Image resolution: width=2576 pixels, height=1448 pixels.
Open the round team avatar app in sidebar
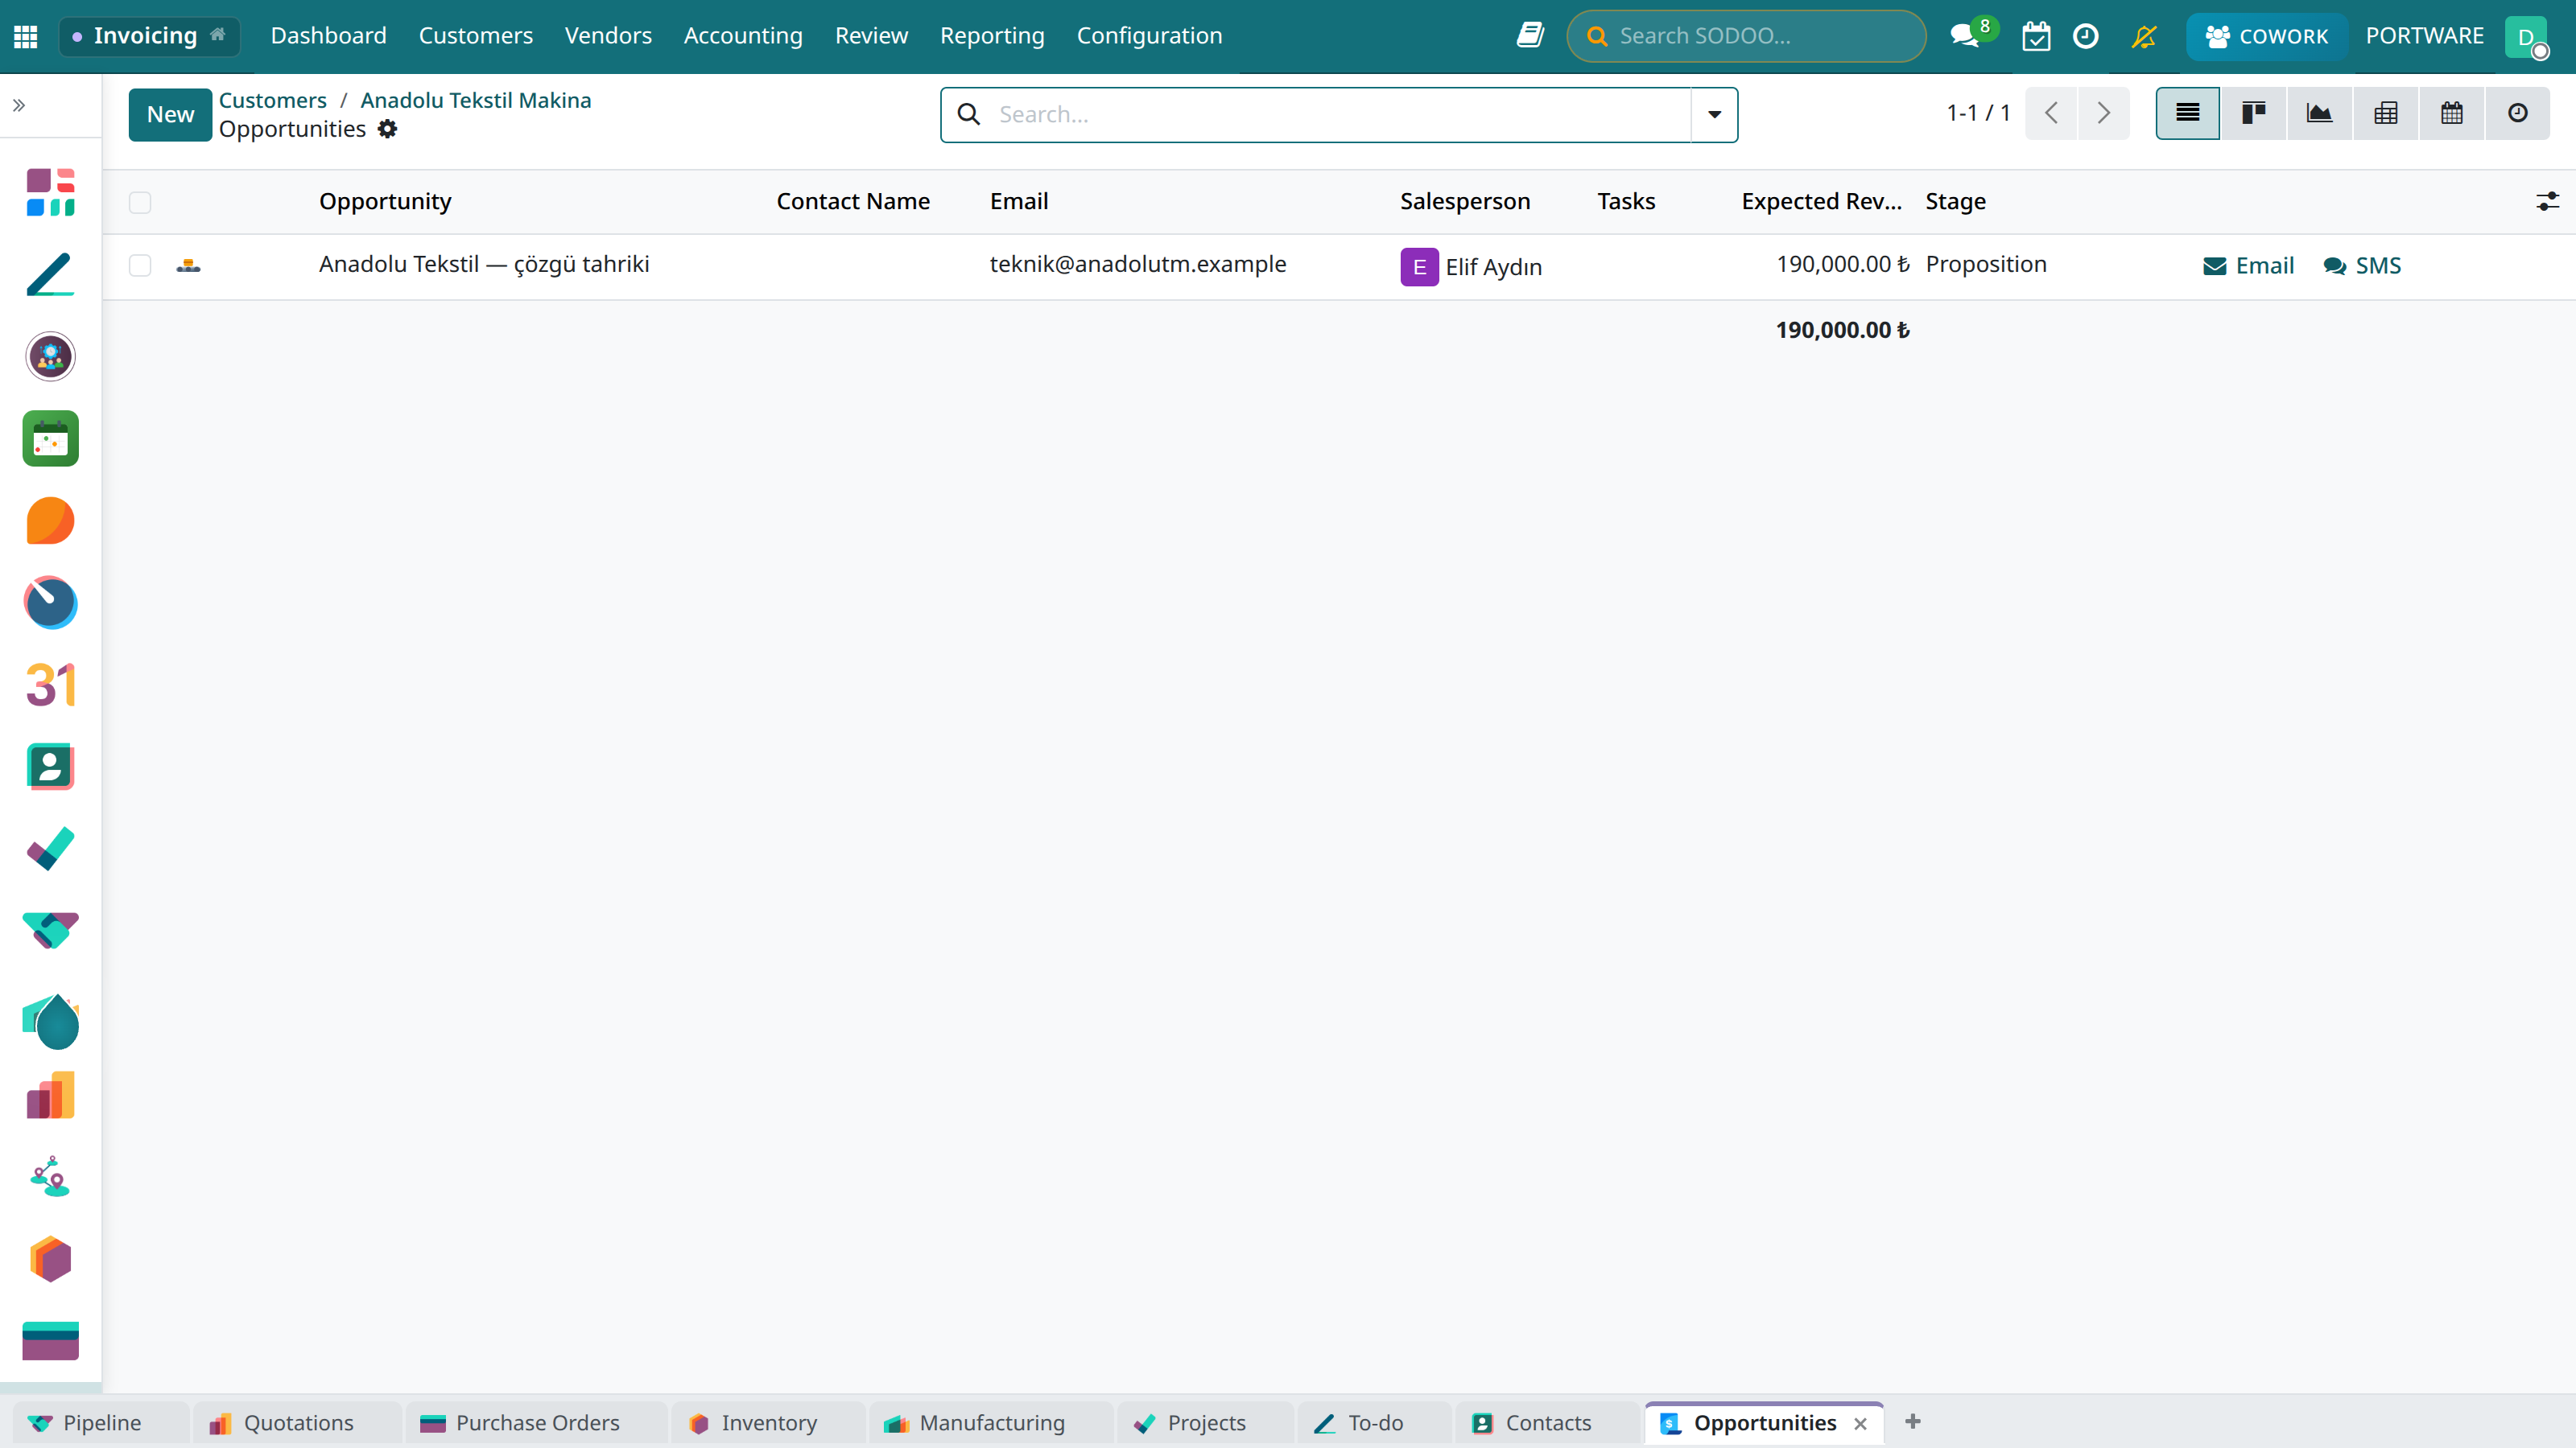tap(50, 356)
